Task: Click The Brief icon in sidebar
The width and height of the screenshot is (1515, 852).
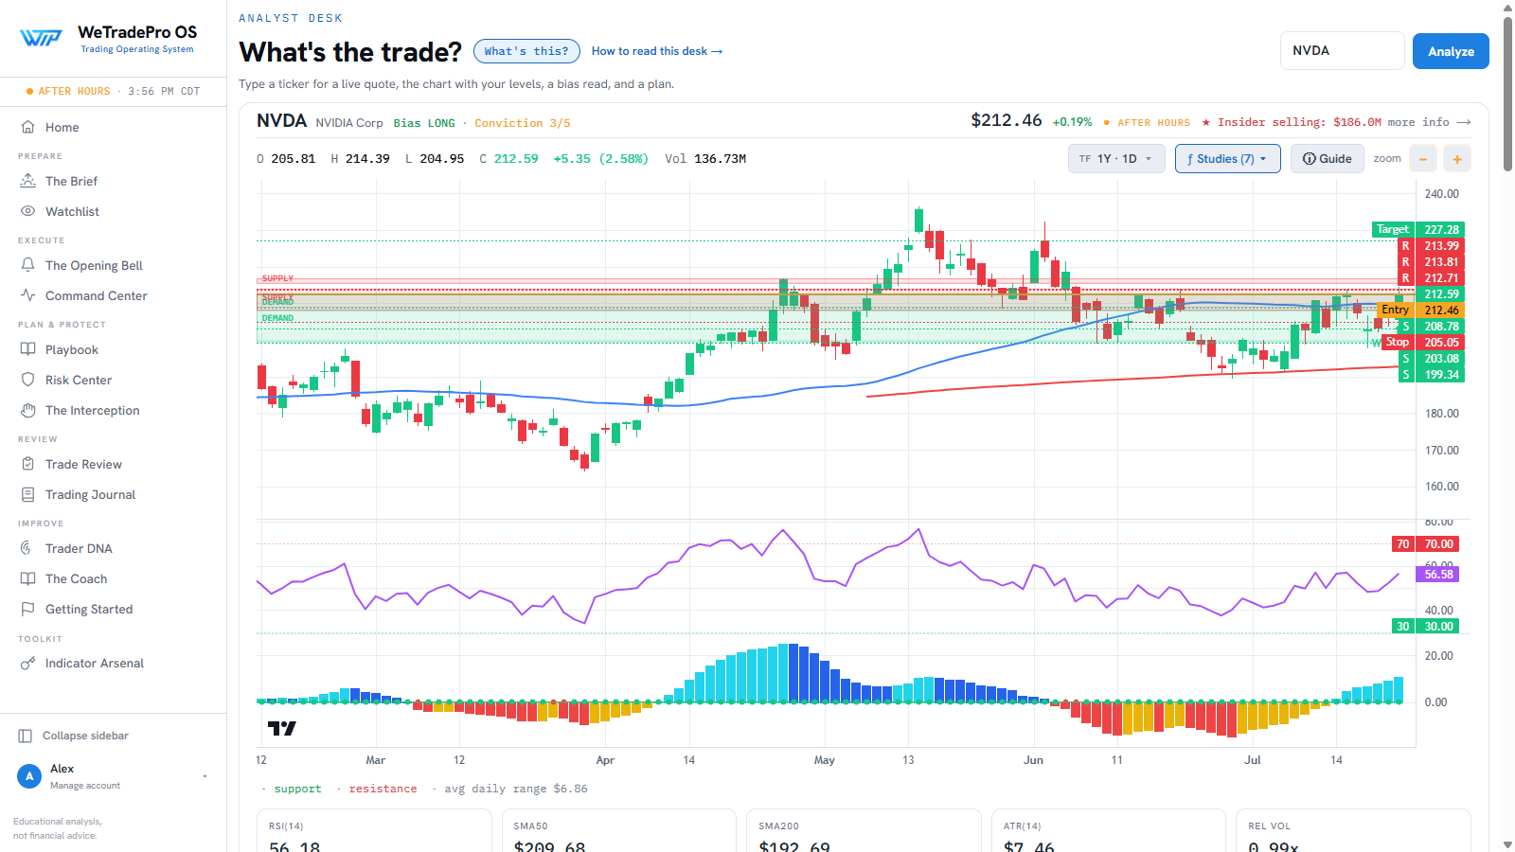Action: pyautogui.click(x=28, y=181)
